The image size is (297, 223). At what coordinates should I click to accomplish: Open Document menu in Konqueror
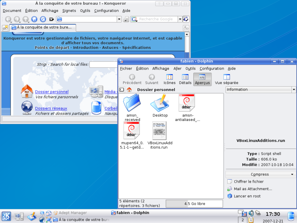pos(12,11)
